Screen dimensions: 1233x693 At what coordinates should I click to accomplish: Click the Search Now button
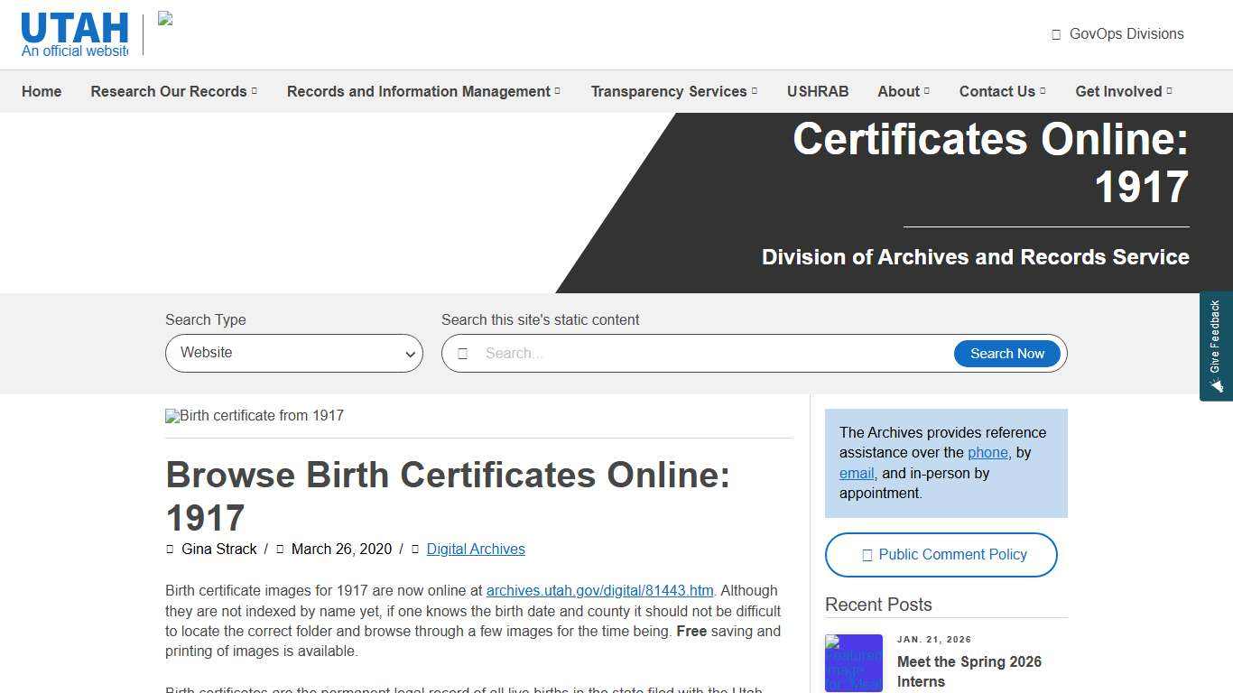1006,353
